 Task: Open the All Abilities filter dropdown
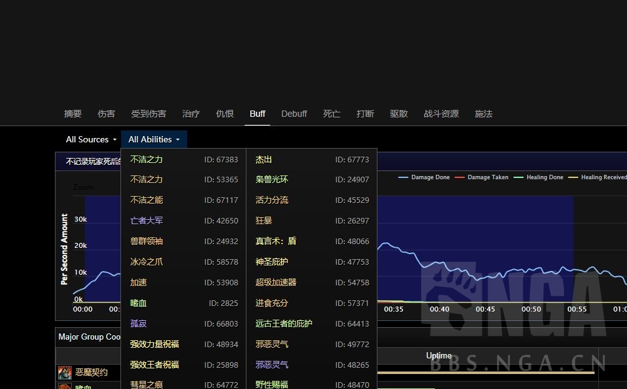tap(154, 139)
